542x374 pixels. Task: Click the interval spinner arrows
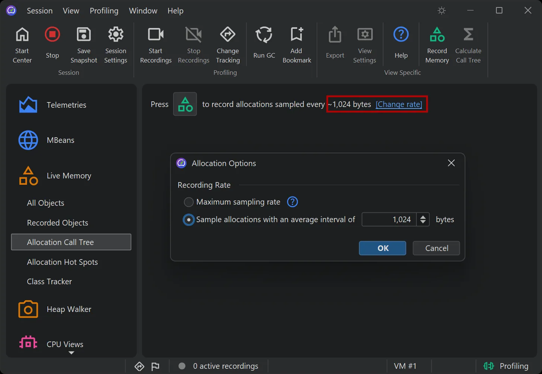(x=423, y=220)
